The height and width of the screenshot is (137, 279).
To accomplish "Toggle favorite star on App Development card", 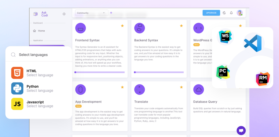I will (x=122, y=87).
